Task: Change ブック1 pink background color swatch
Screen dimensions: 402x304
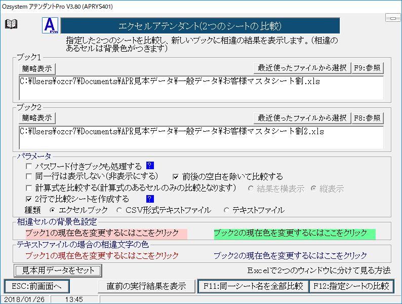Action: (x=106, y=234)
